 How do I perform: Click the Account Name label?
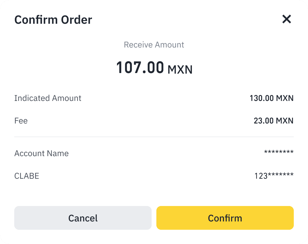click(x=41, y=153)
